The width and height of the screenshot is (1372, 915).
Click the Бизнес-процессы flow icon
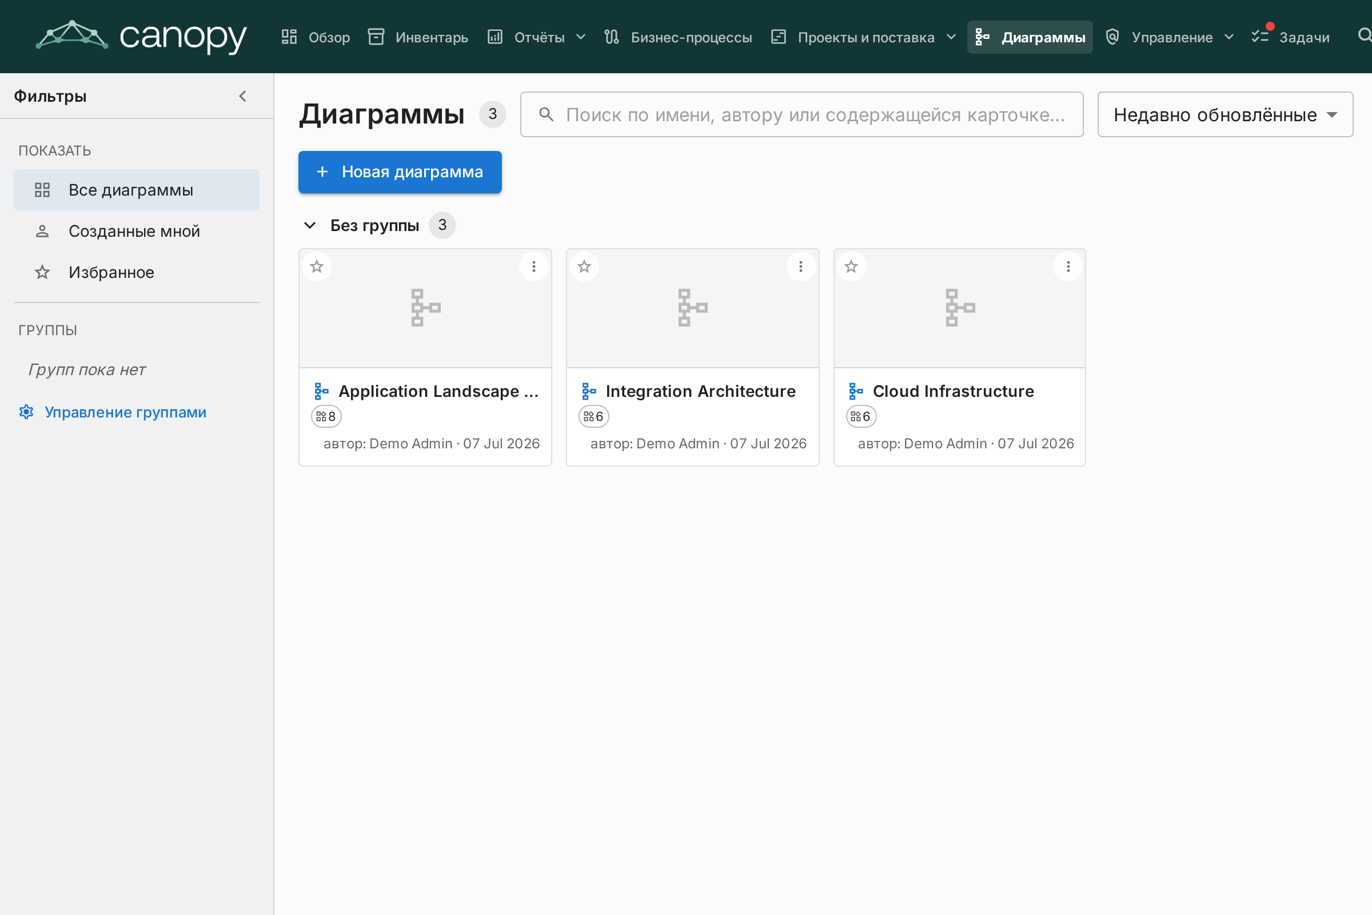611,37
